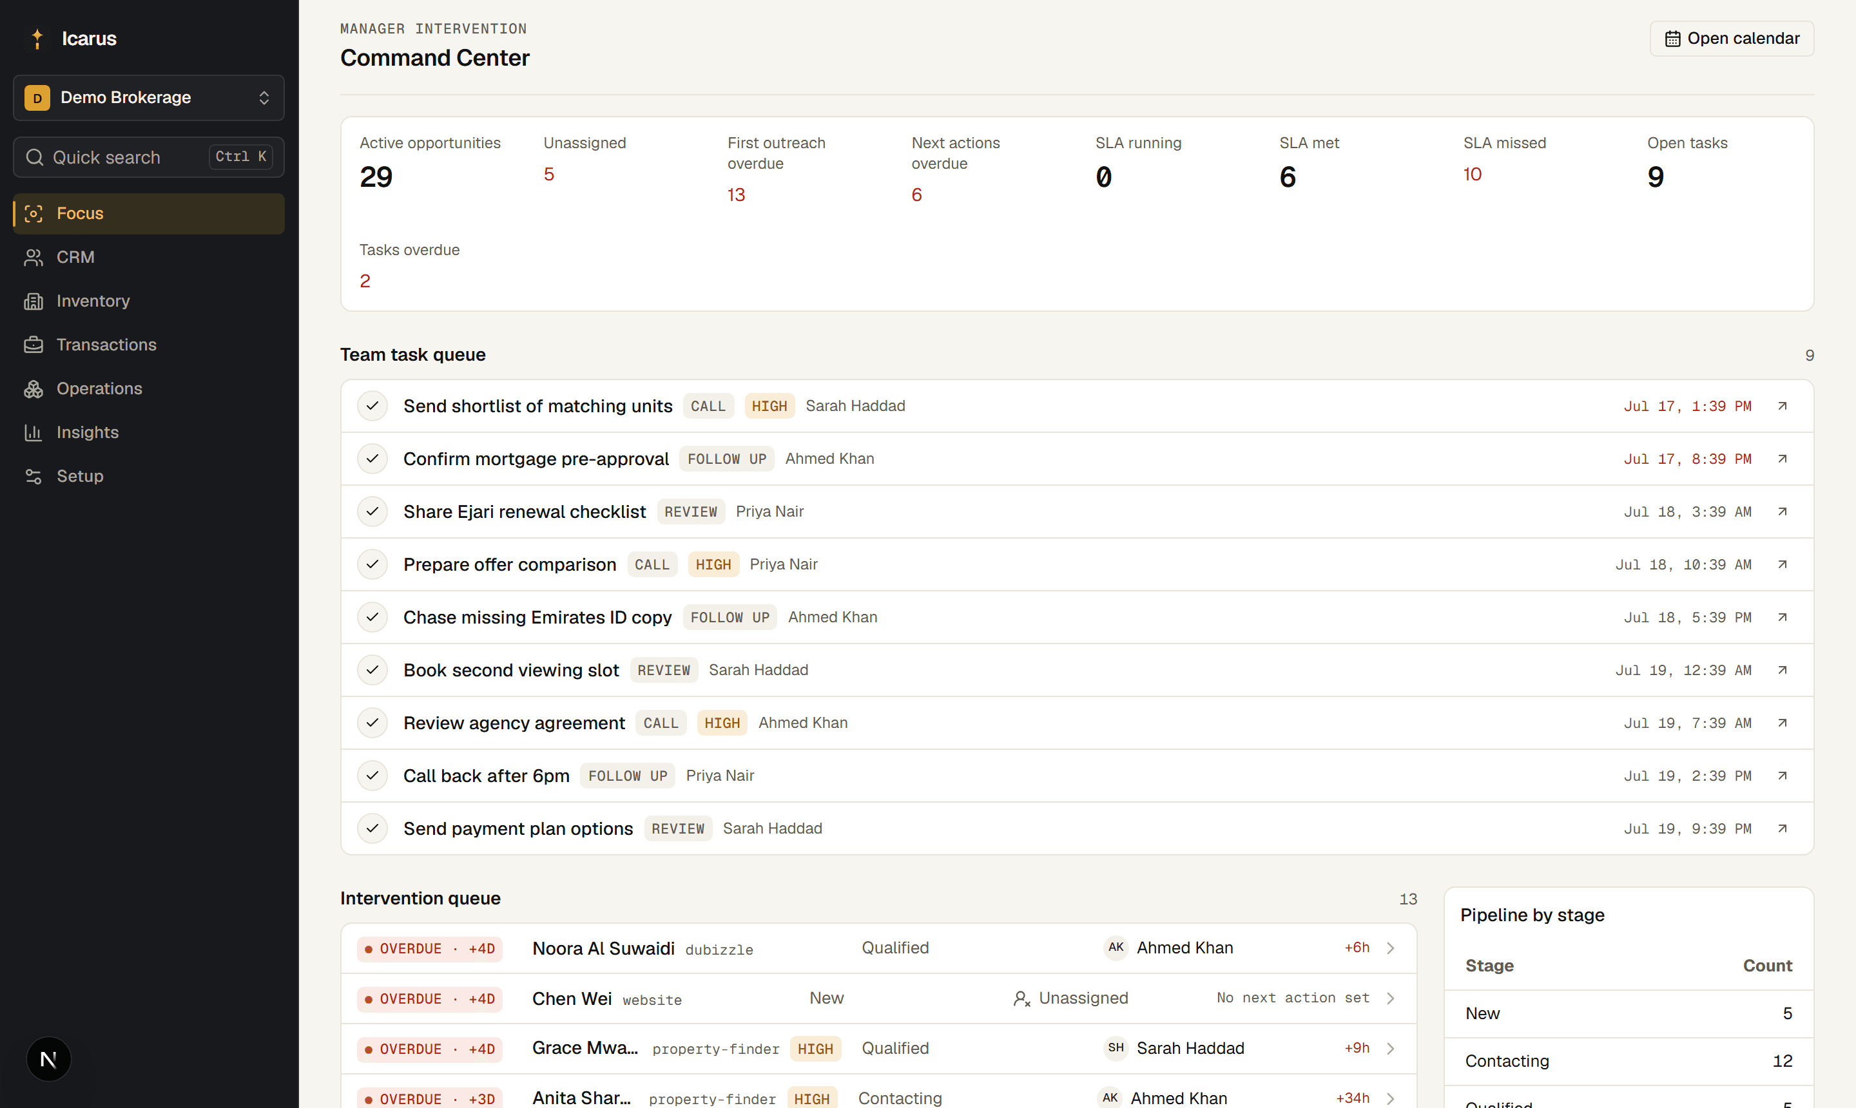Viewport: 1856px width, 1108px height.
Task: Open Prepare offer comparison arrow link
Action: [1782, 564]
